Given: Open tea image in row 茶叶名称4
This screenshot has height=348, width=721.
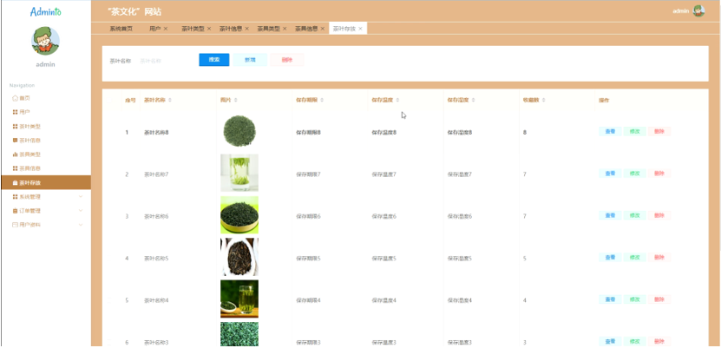Looking at the screenshot, I should tap(239, 299).
